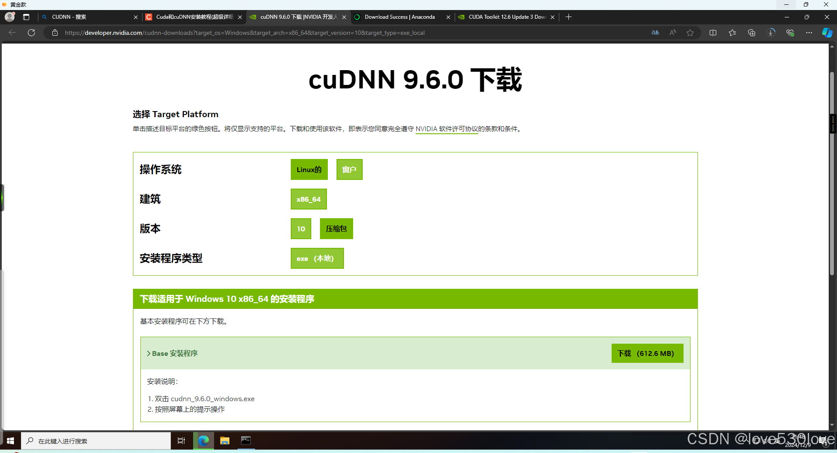Close the Cuda和cuDNN安装教程 tab

tap(240, 17)
